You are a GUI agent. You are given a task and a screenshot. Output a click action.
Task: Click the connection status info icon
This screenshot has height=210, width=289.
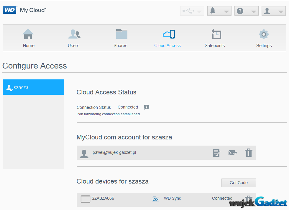pos(147,107)
